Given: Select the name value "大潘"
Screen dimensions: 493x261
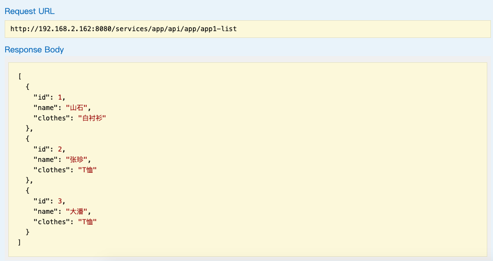Looking at the screenshot, I should coord(76,212).
